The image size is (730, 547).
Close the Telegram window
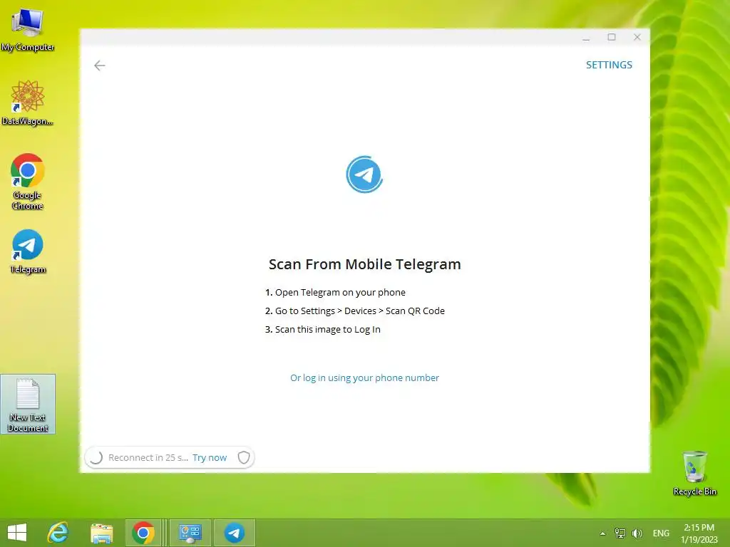(x=637, y=37)
